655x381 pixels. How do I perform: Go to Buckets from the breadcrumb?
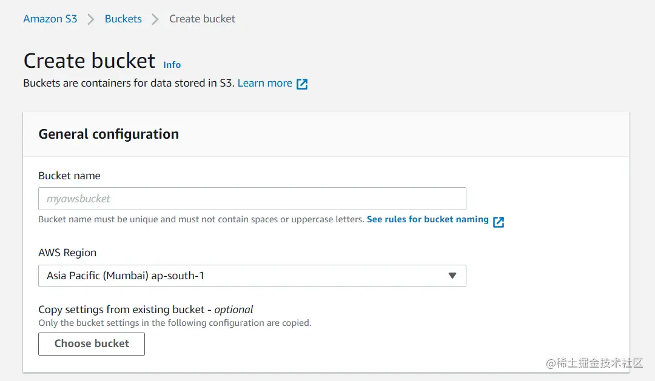click(x=123, y=19)
